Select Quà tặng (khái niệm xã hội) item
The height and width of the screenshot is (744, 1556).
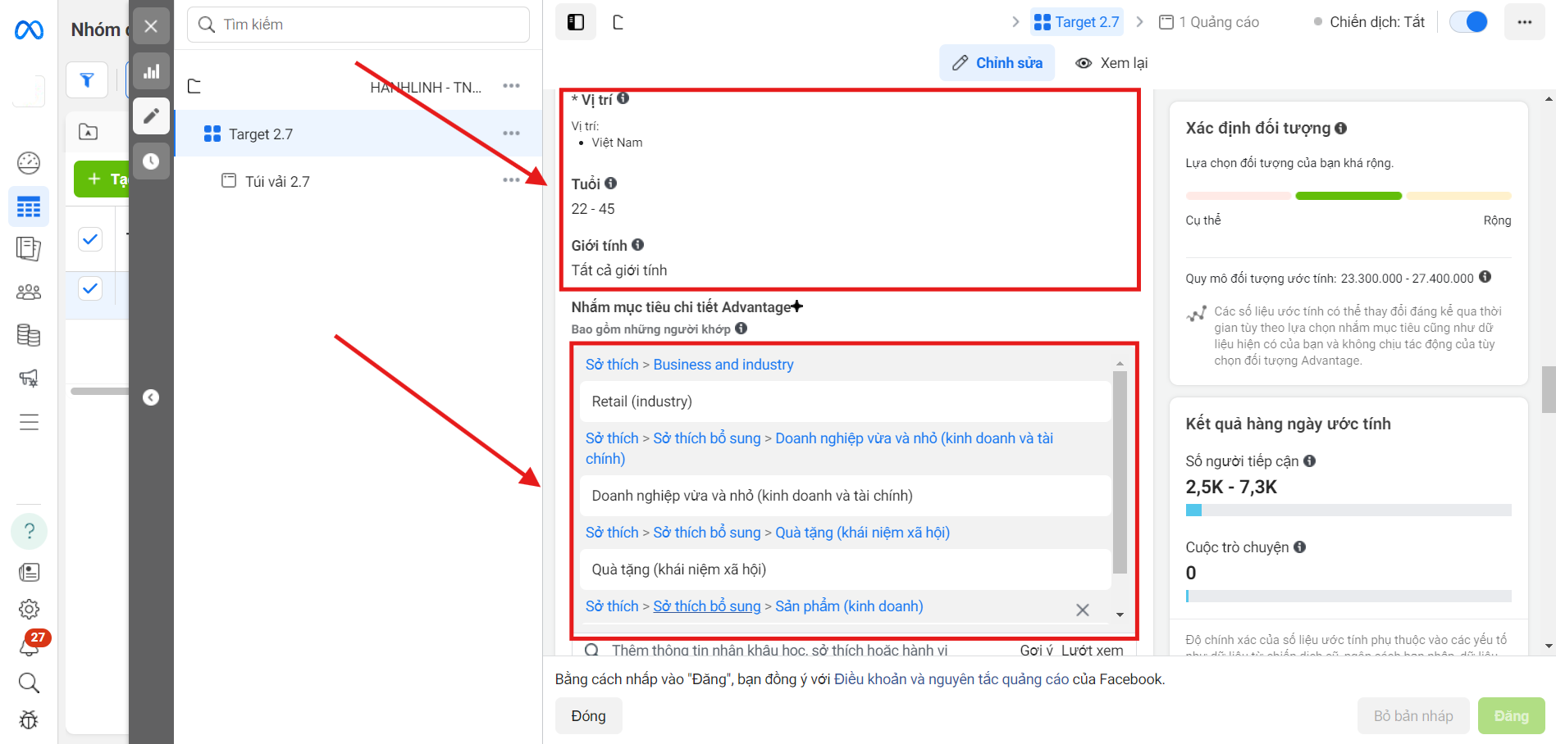(845, 569)
